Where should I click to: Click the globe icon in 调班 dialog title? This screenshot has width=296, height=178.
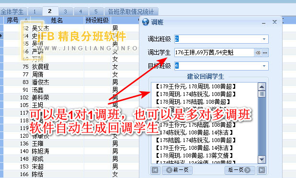(146, 22)
